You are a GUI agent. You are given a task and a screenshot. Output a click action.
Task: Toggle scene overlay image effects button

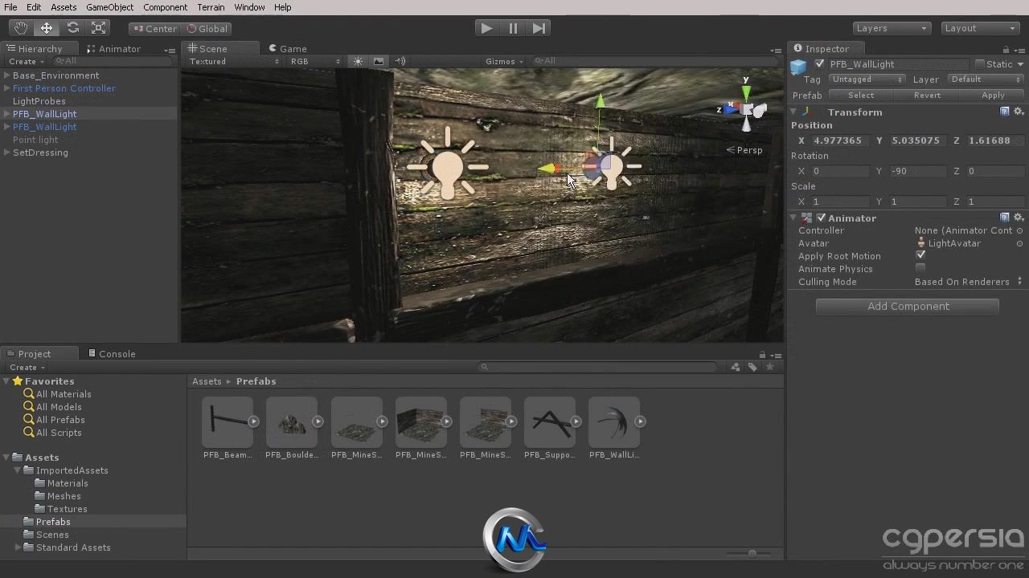click(x=378, y=61)
